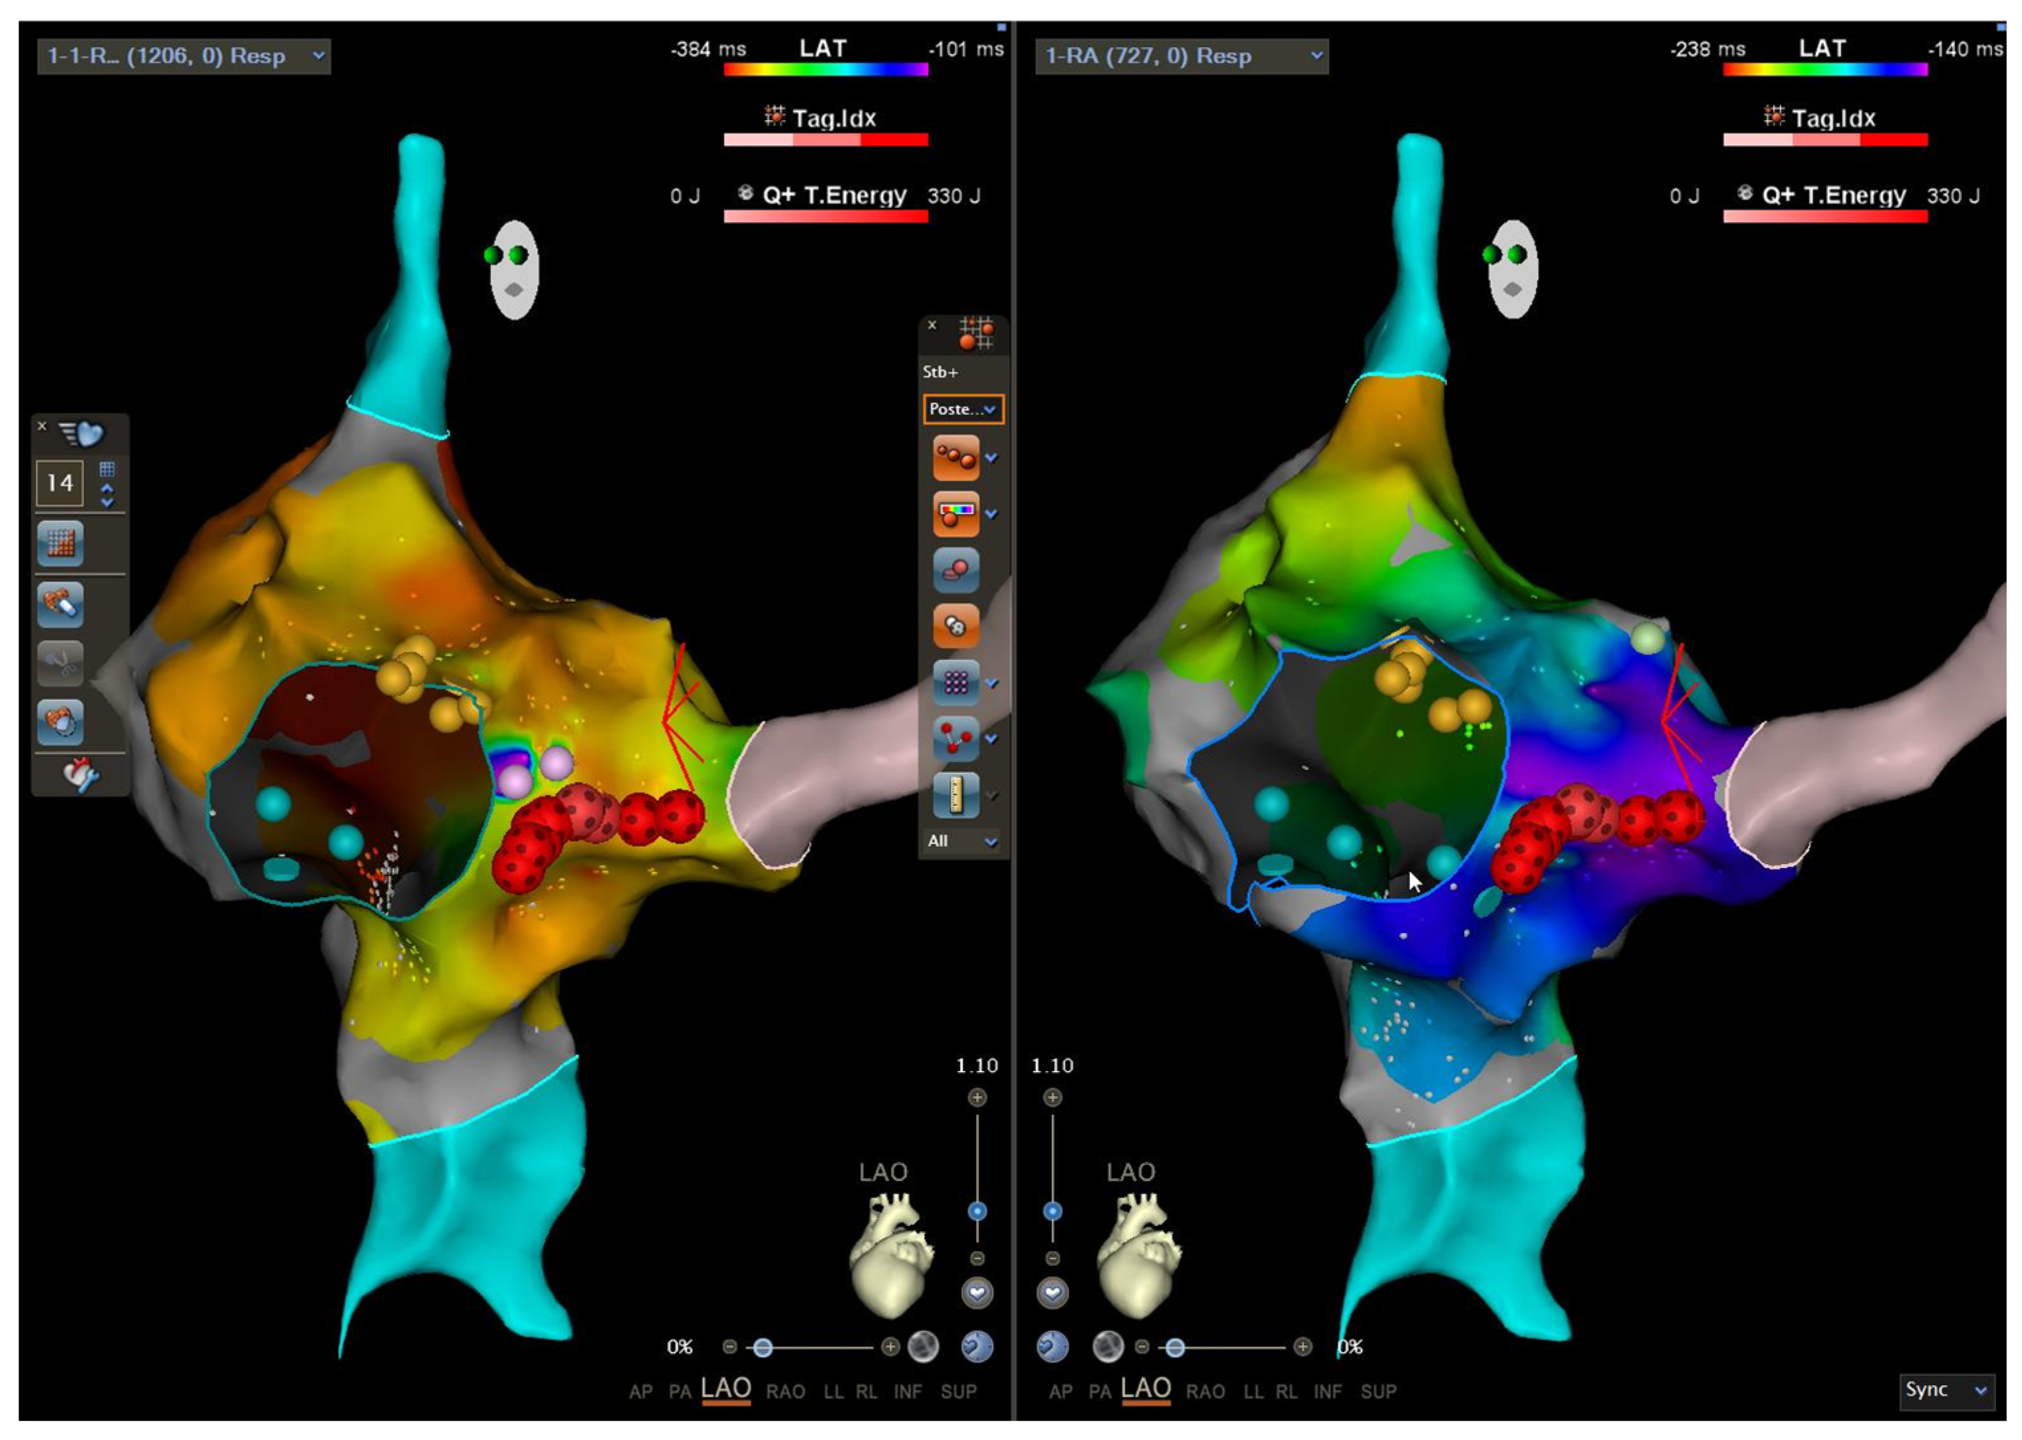Toggle the orange double-sphere button

click(955, 626)
